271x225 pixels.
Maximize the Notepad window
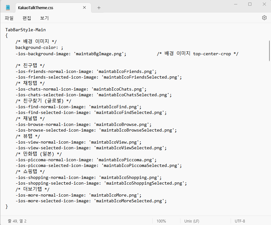(250, 4)
